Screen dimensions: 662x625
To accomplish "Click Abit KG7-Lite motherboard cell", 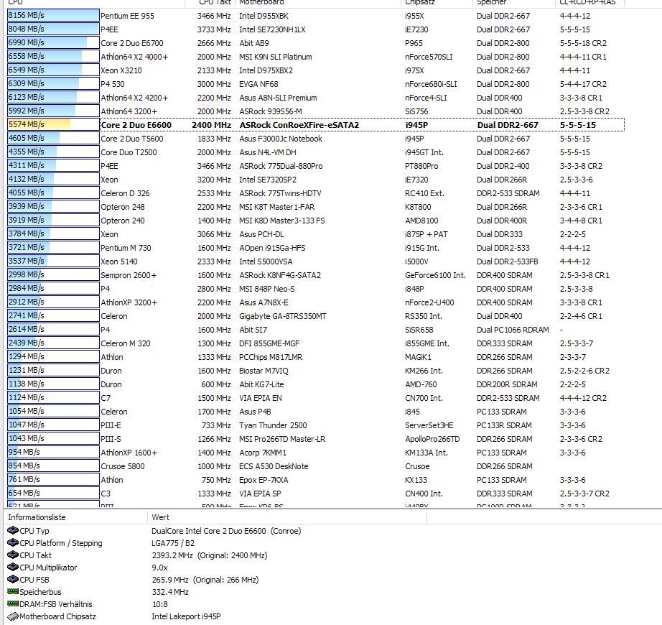I will [261, 384].
